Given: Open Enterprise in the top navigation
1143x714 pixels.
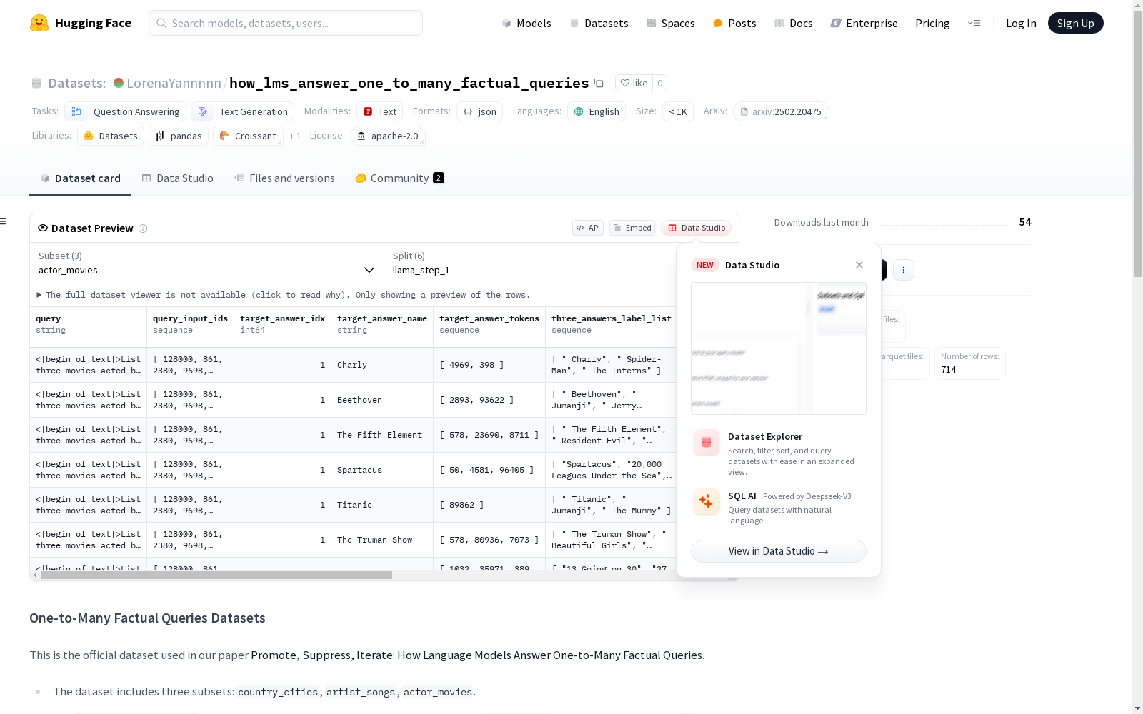Looking at the screenshot, I should coord(864,23).
